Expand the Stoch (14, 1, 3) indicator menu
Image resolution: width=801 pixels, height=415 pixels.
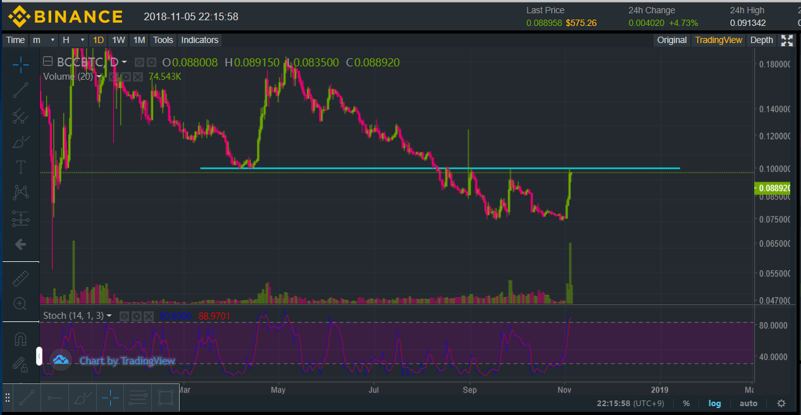[x=109, y=316]
